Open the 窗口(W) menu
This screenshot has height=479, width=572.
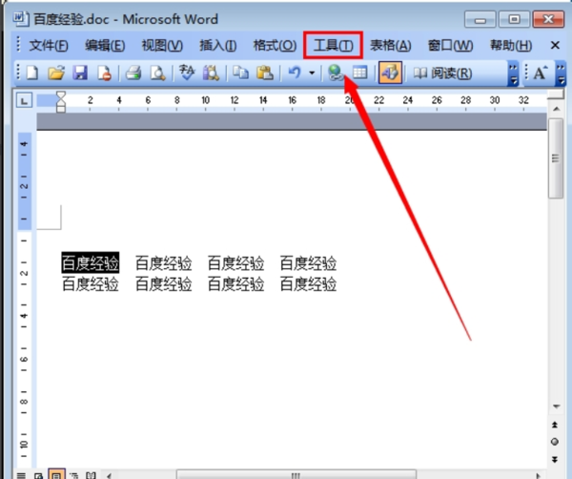coord(451,46)
